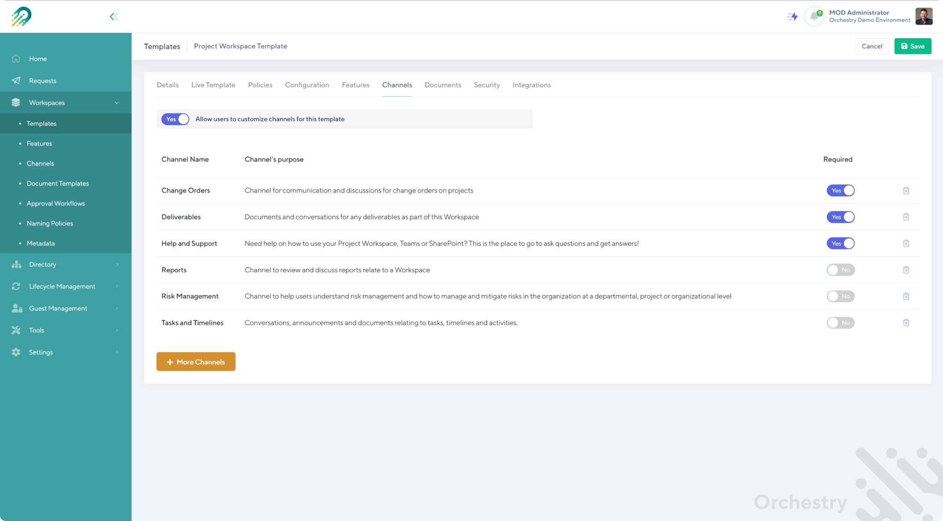Select the Home icon in the sidebar
Screen dimensions: 943x521
click(16, 58)
